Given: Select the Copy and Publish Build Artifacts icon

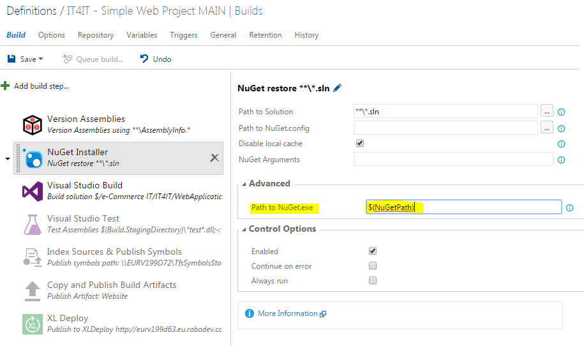Looking at the screenshot, I should pyautogui.click(x=33, y=291).
